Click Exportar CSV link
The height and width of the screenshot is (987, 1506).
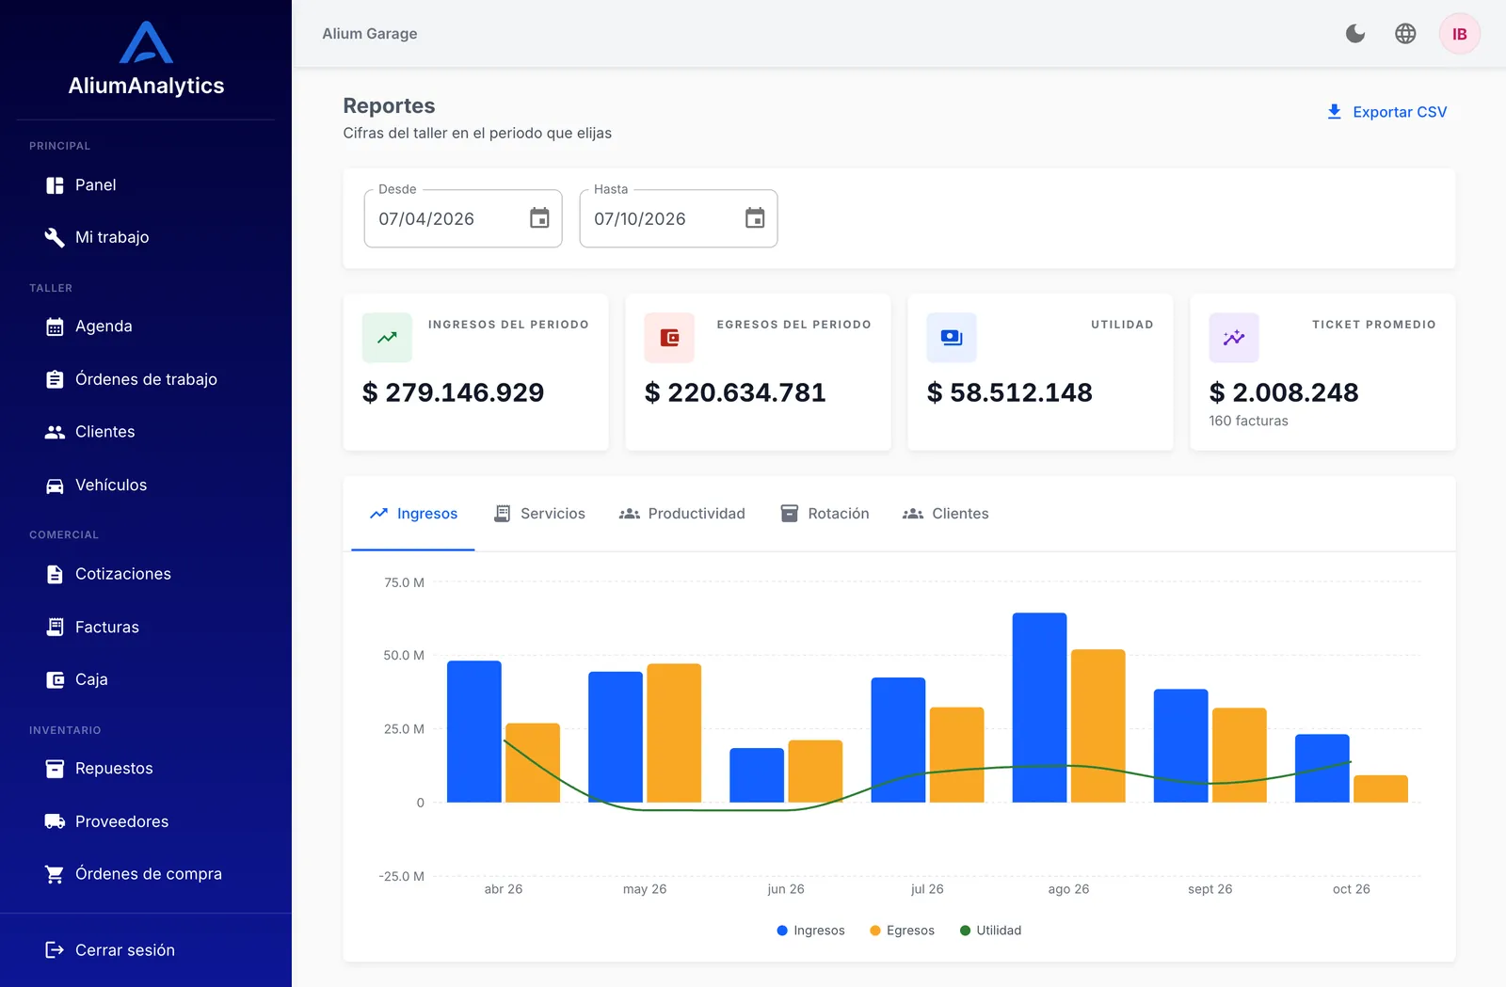pyautogui.click(x=1386, y=112)
